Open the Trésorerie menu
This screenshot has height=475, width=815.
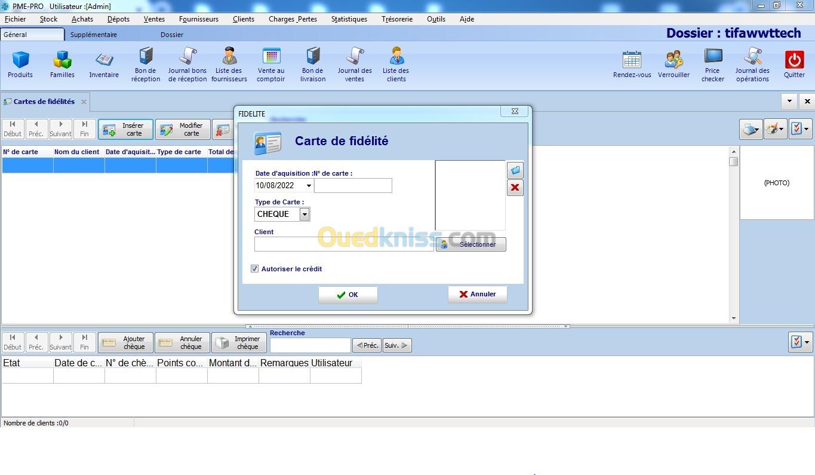click(x=397, y=19)
